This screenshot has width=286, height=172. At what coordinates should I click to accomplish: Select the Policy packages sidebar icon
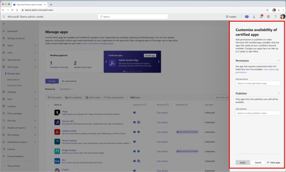click(4, 113)
